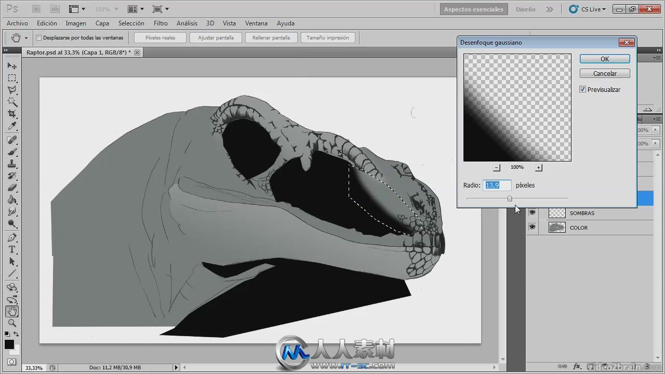The width and height of the screenshot is (665, 374).
Task: Toggle Quick Mask mode
Action: (11, 362)
